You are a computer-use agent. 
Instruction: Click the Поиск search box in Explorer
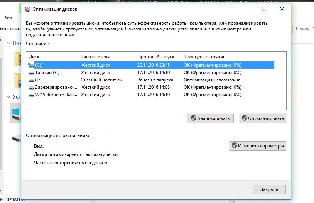tap(303, 29)
